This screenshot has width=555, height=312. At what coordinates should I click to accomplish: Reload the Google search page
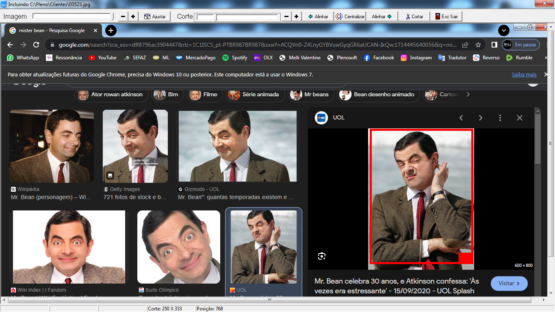point(36,45)
